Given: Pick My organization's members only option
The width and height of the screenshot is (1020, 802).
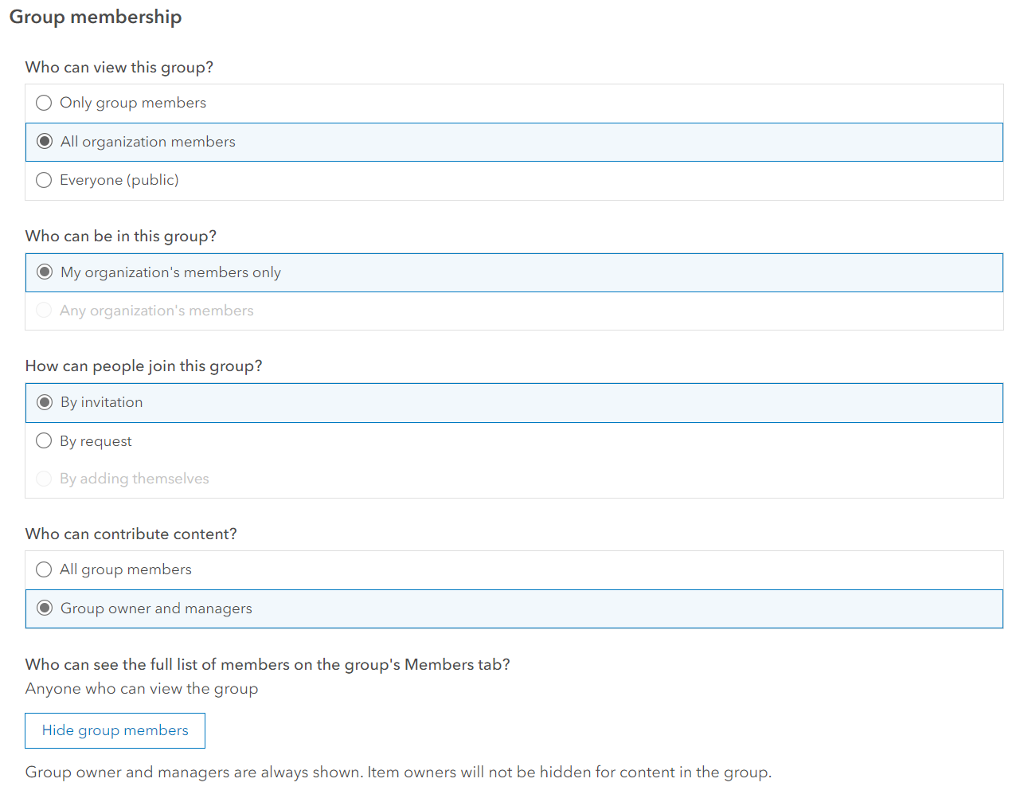Looking at the screenshot, I should pos(45,272).
